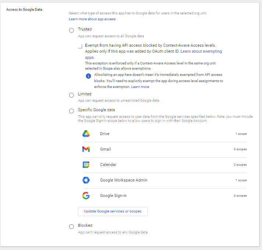Click the Drive service name

tap(105, 134)
